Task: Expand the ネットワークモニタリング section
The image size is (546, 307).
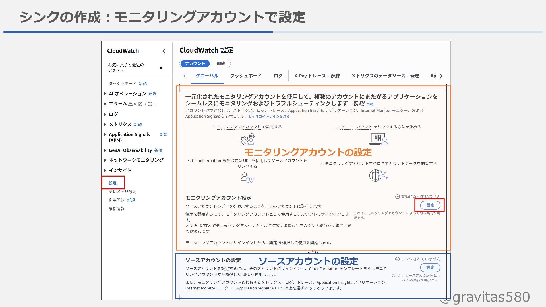Action: coord(105,160)
